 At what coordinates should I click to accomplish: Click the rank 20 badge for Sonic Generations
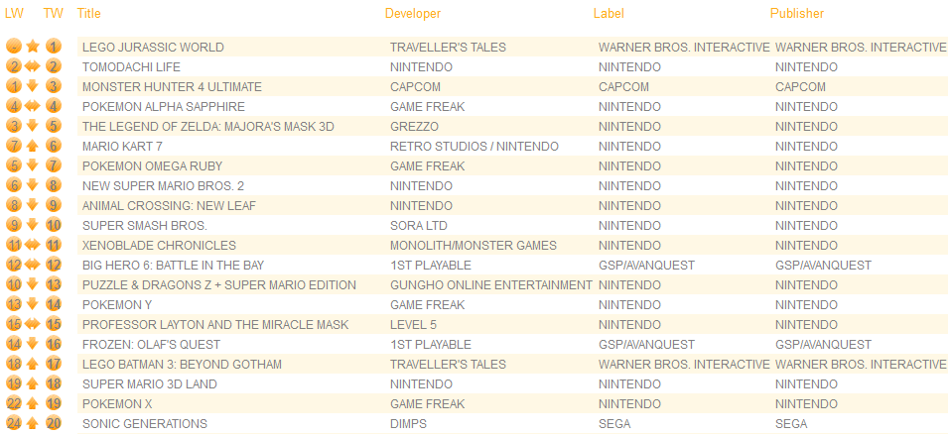(54, 423)
